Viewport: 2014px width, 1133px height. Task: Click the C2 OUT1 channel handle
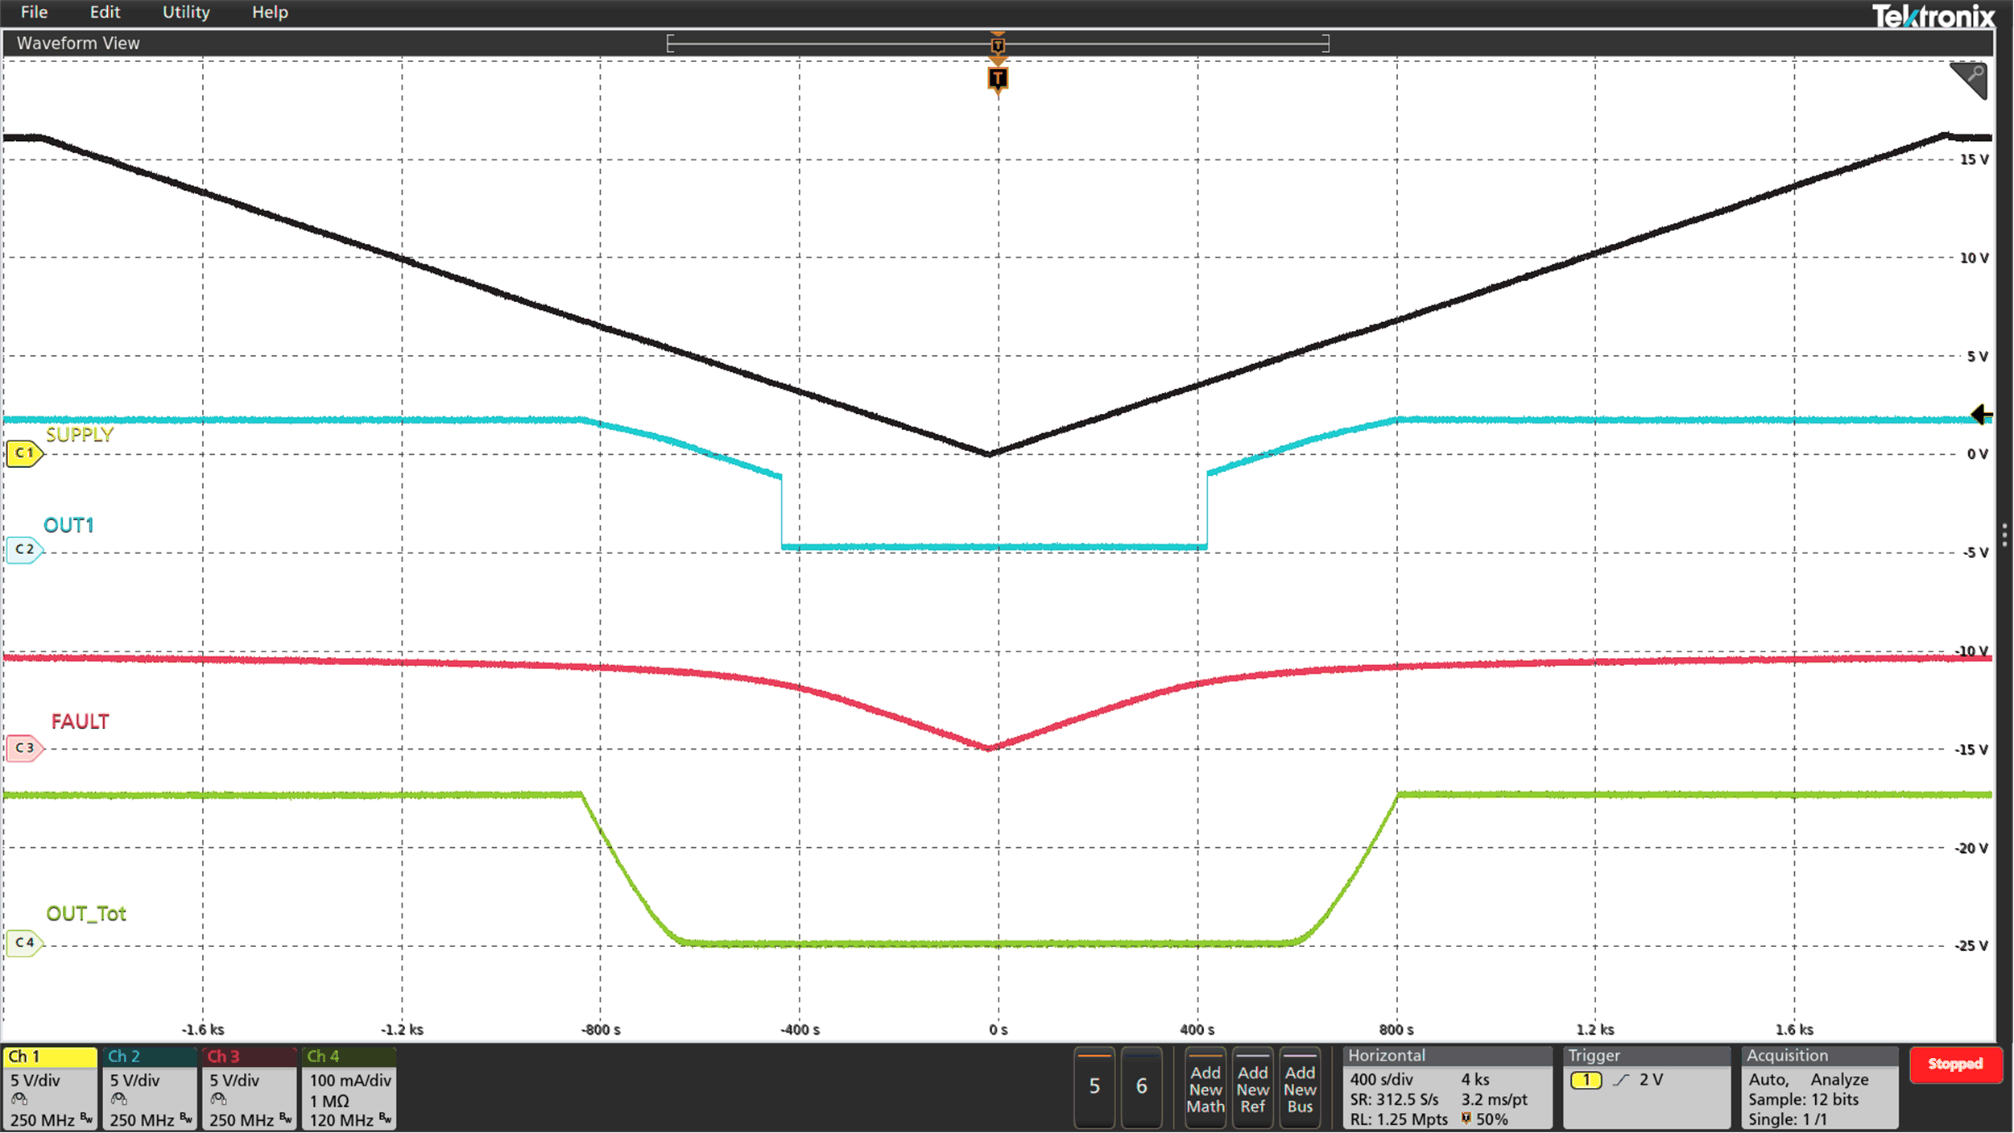tap(24, 550)
